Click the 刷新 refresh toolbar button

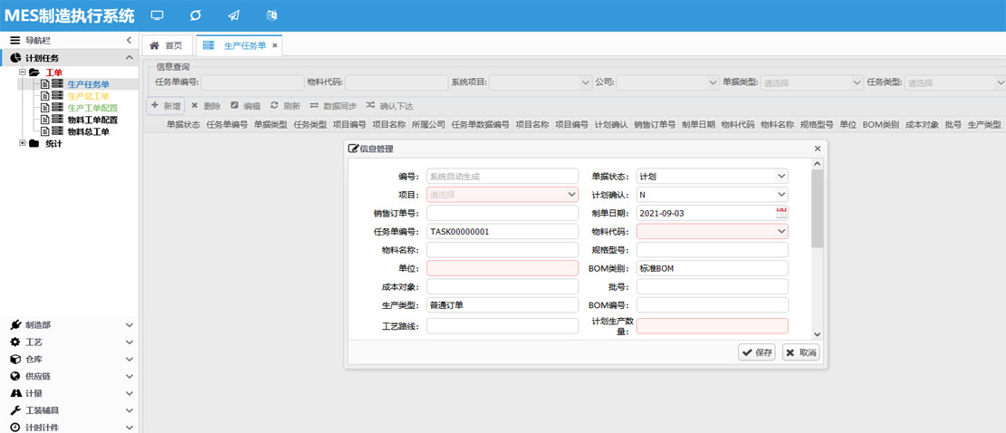click(x=285, y=106)
